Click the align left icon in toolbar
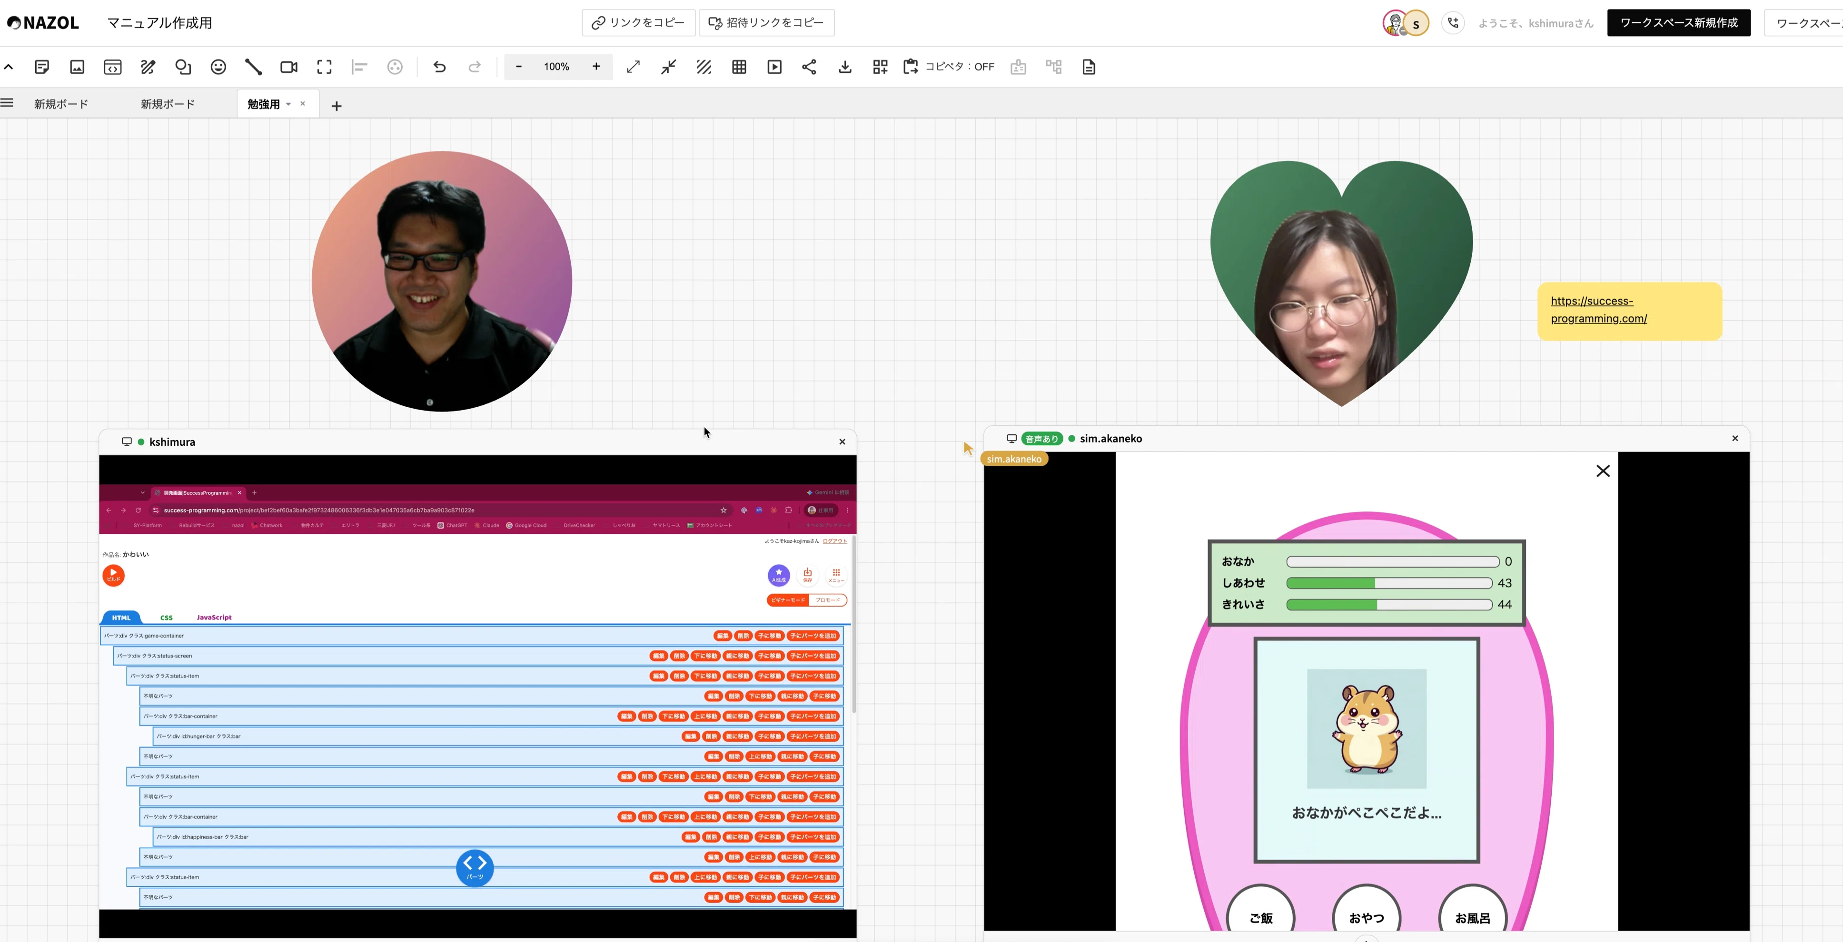This screenshot has height=942, width=1843. [360, 67]
